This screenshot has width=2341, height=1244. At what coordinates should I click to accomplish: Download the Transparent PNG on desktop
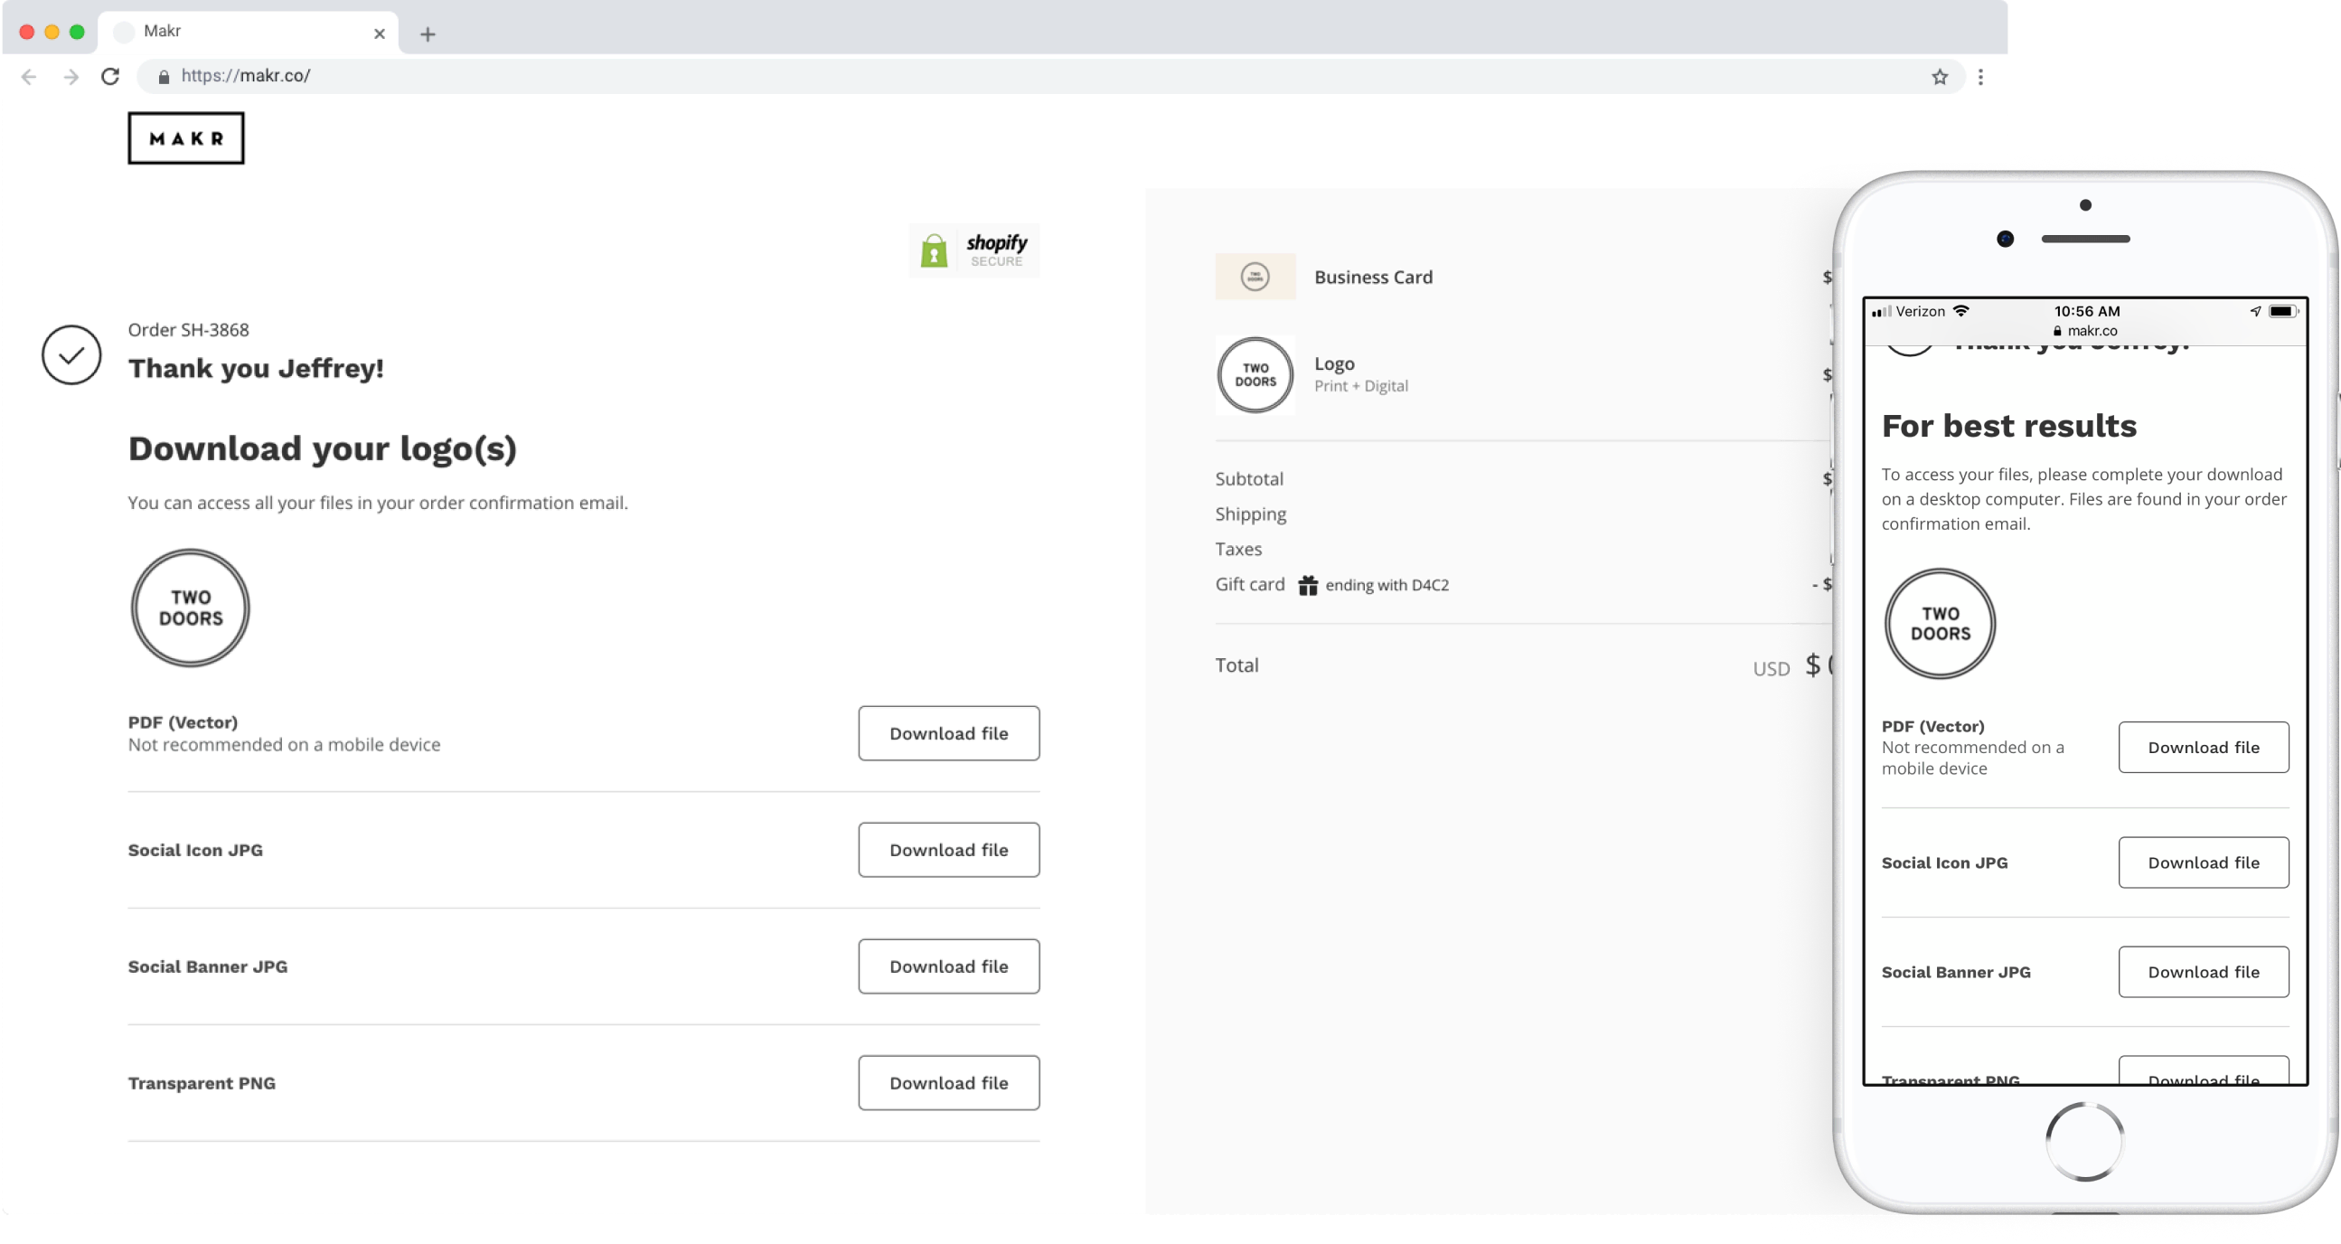pyautogui.click(x=949, y=1082)
